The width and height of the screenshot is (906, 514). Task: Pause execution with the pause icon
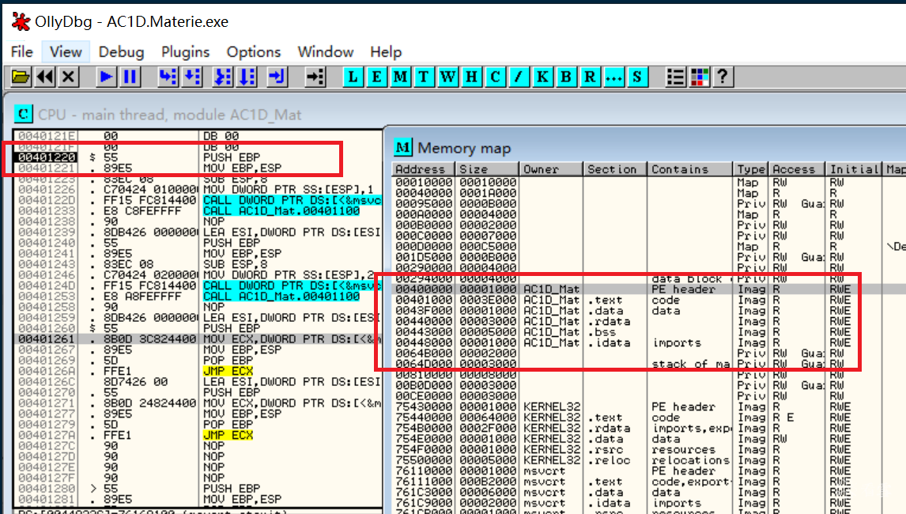click(130, 77)
